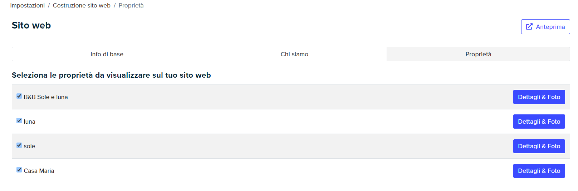Toggle the luna property checkbox
This screenshot has width=578, height=191.
coord(19,121)
